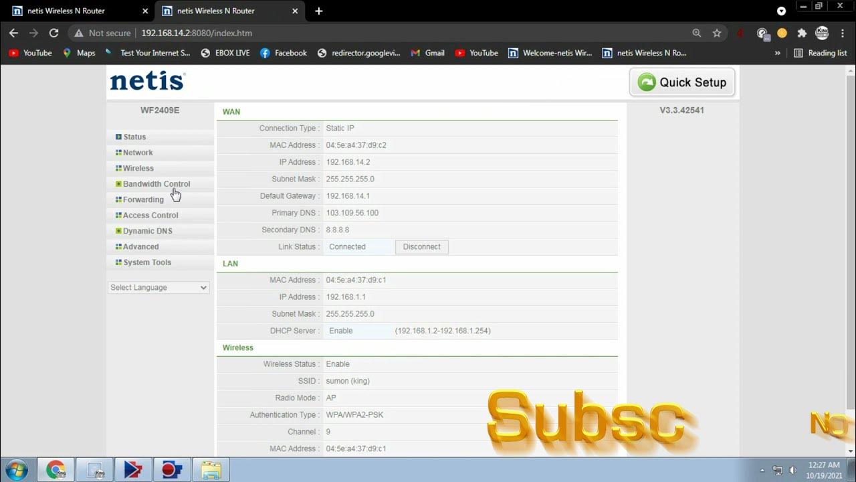Screen dimensions: 856x482
Task: Open the Reading list
Action: [x=821, y=53]
